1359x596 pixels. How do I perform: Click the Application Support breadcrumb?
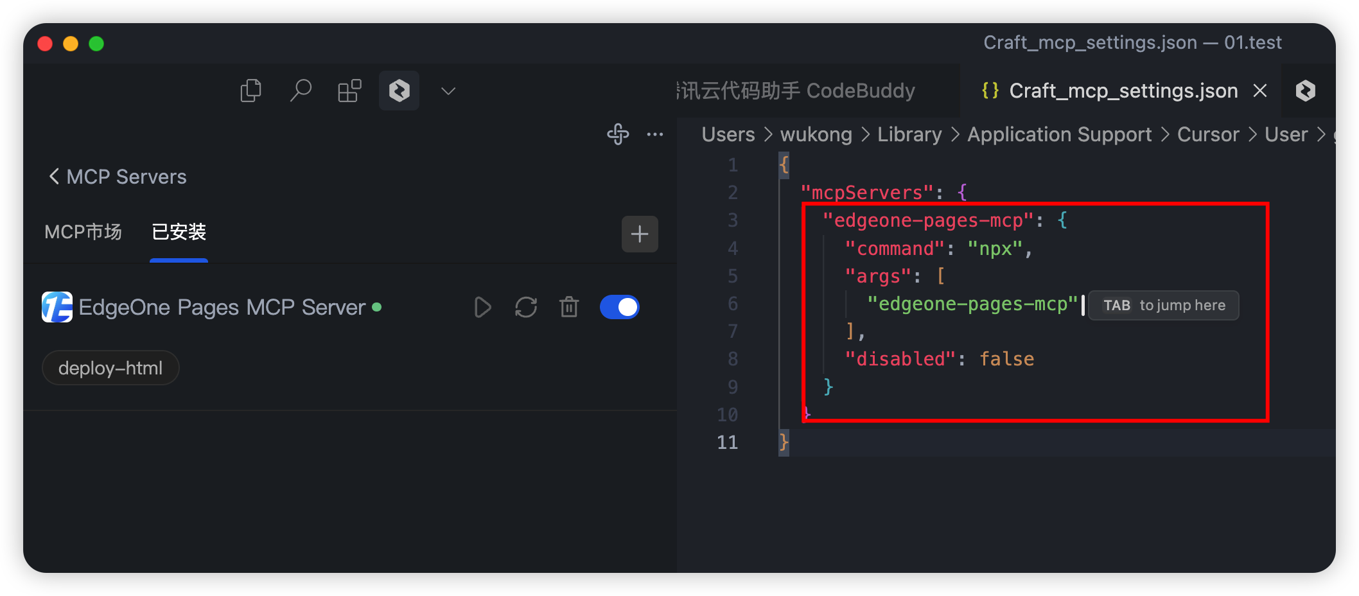(1059, 134)
